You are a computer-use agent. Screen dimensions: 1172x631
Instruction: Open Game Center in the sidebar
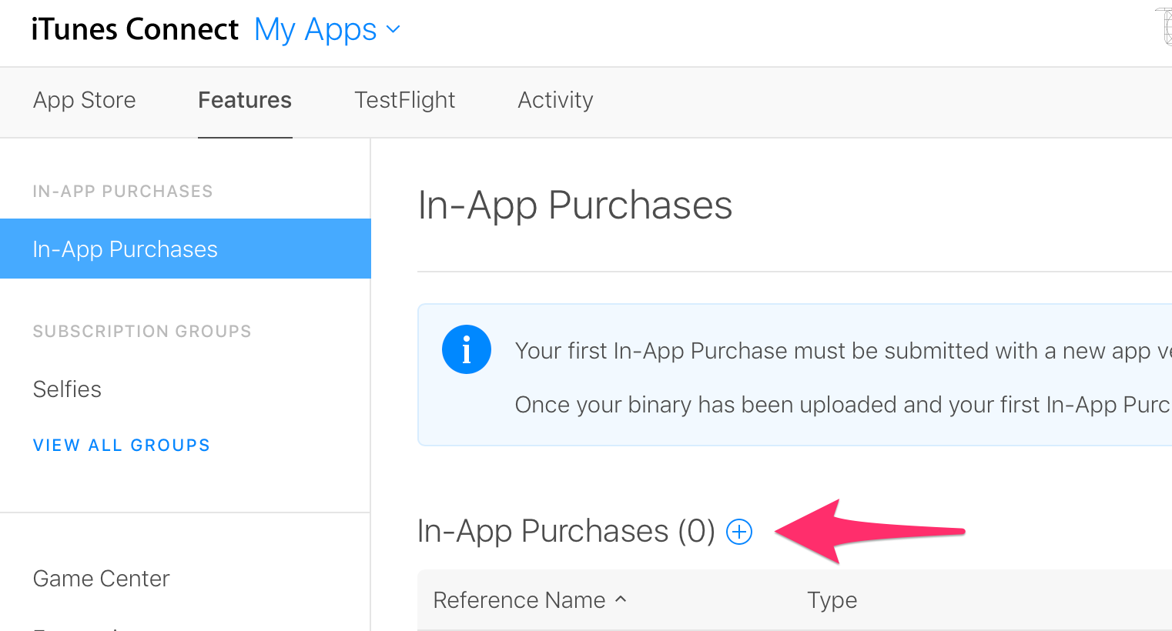(102, 578)
